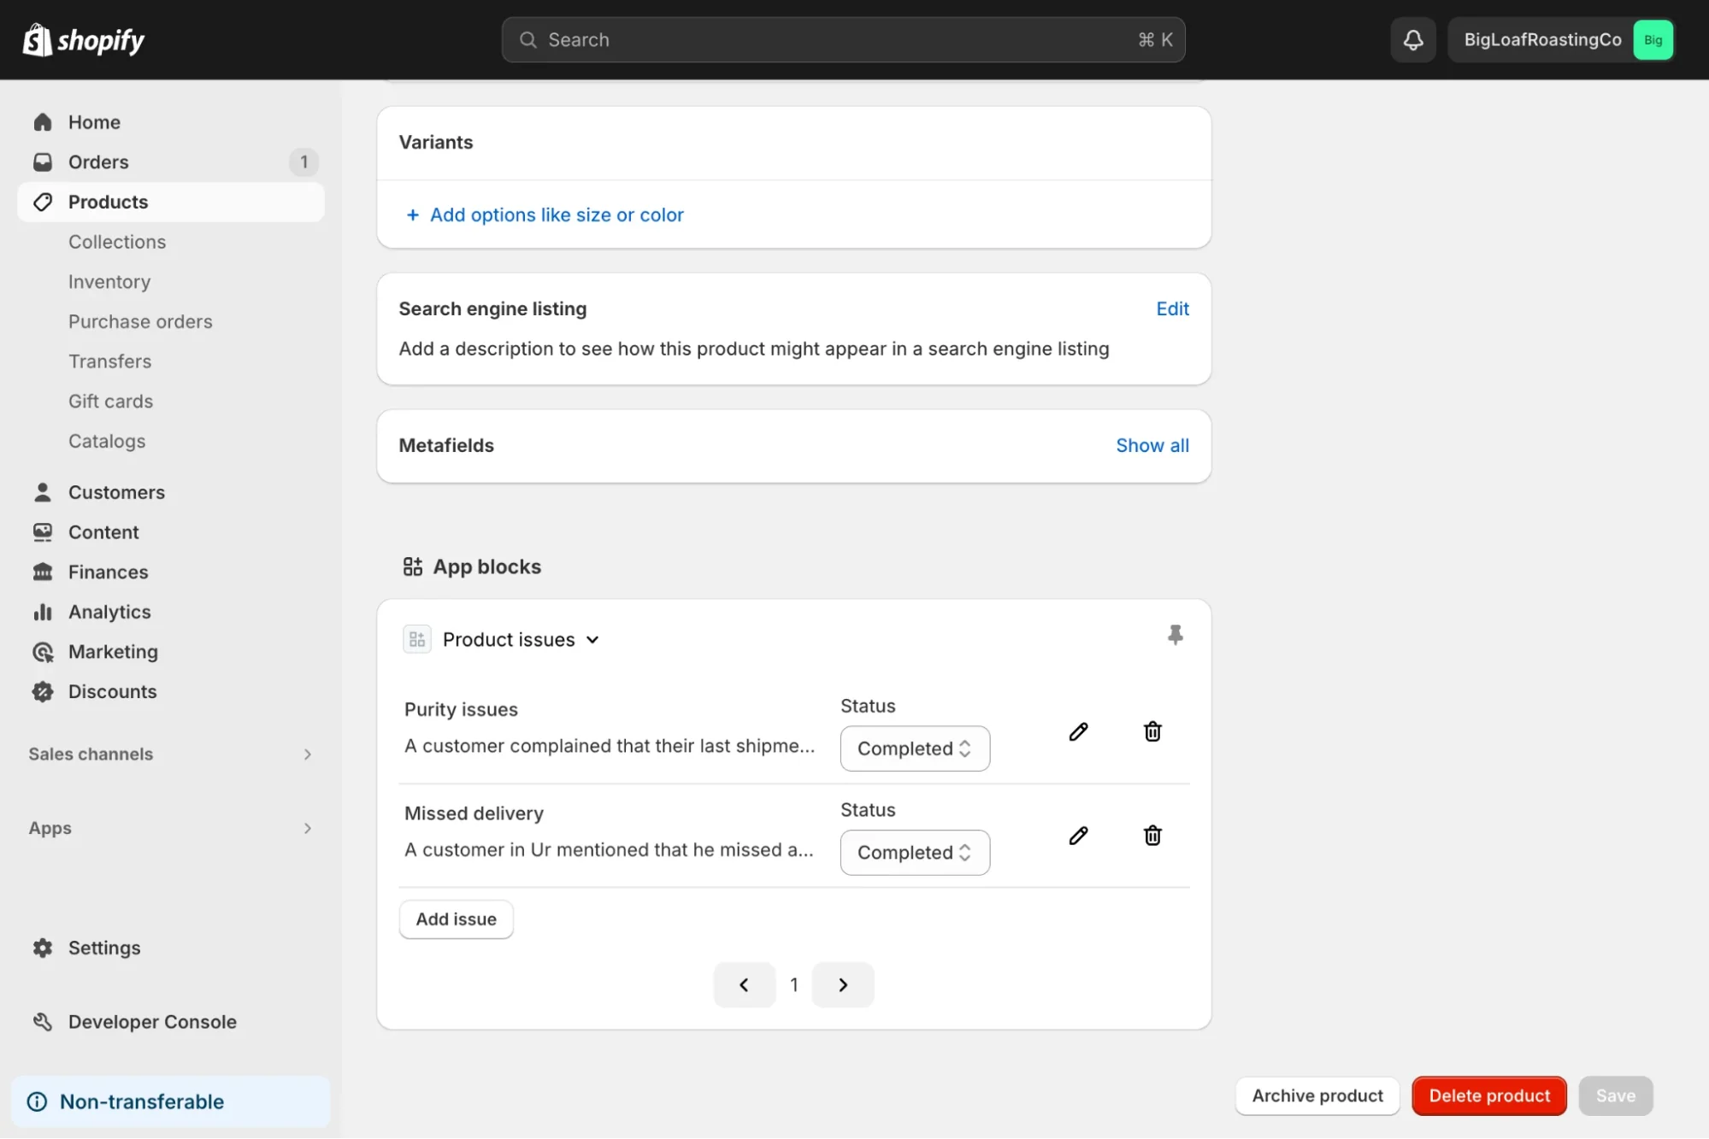The width and height of the screenshot is (1709, 1139).
Task: Click the search bar
Action: click(843, 39)
